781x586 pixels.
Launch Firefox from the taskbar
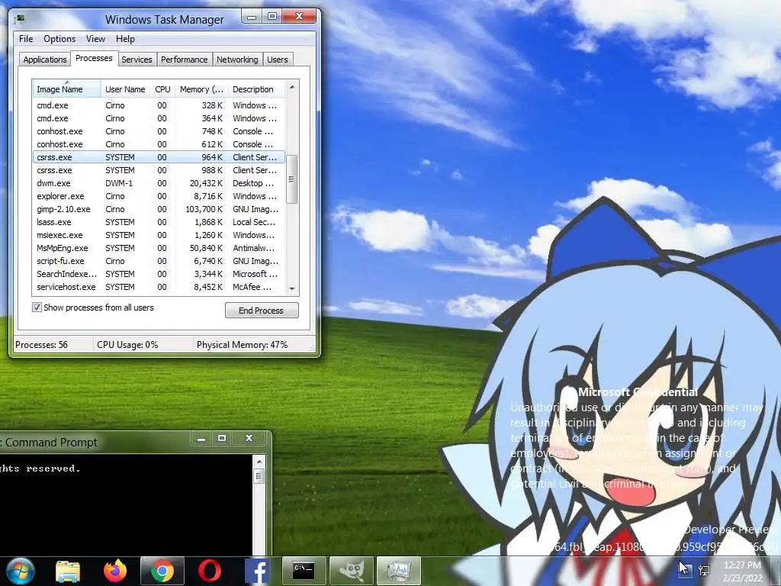(x=115, y=571)
